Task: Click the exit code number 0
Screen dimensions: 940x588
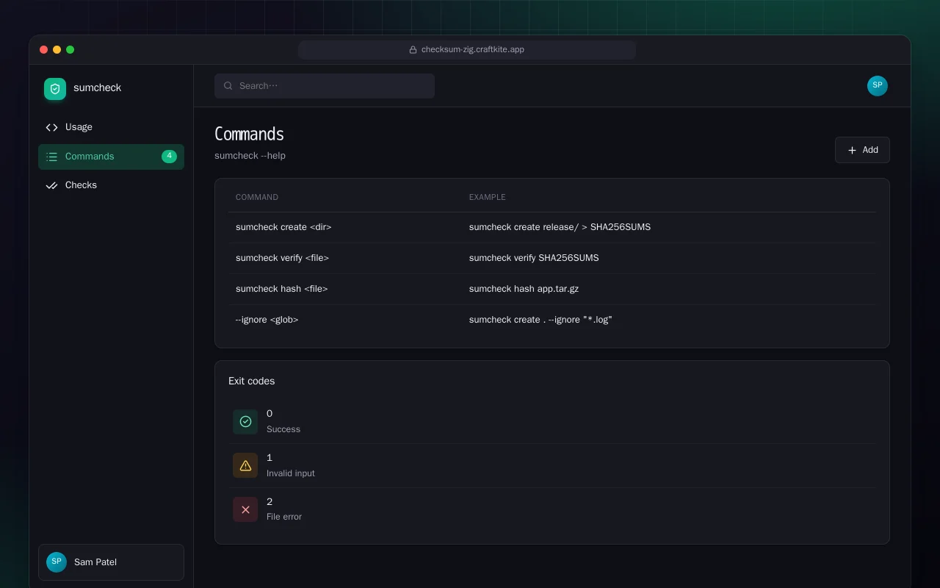Action: 270,414
